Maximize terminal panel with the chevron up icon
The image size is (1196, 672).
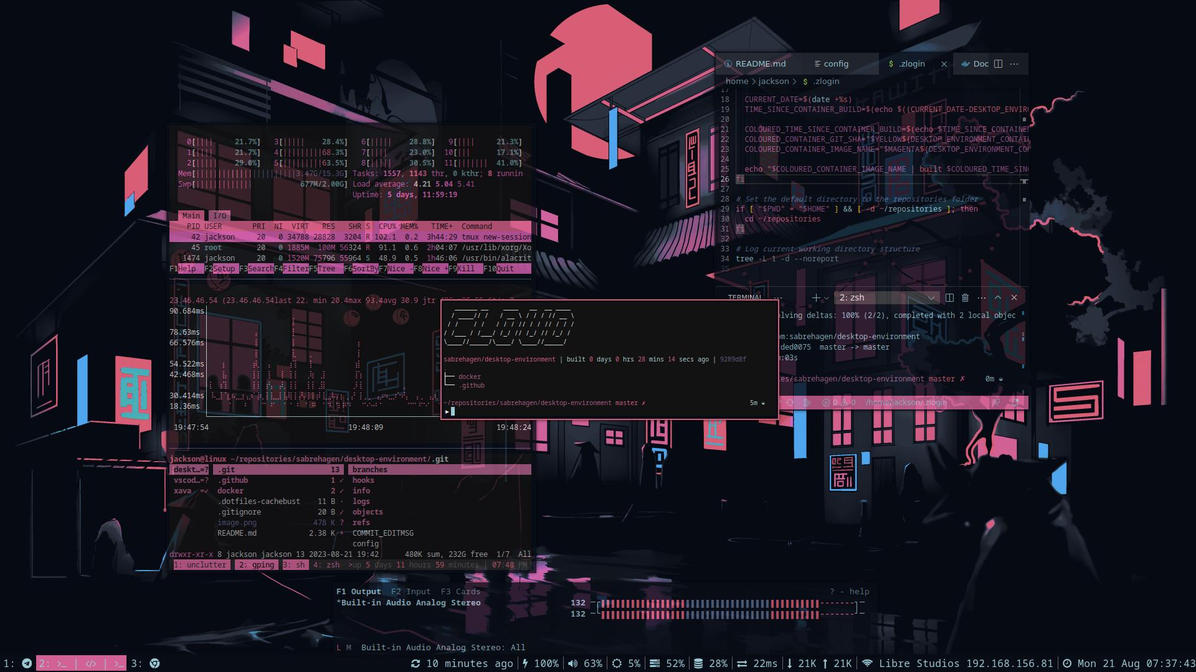pos(998,298)
